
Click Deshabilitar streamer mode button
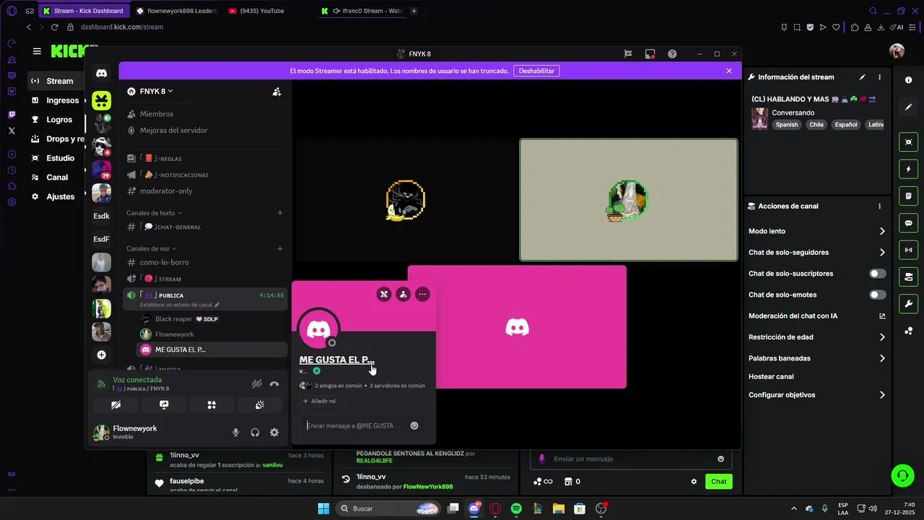(536, 71)
